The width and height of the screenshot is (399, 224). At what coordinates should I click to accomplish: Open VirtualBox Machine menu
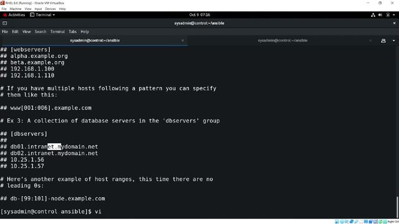tap(16, 9)
